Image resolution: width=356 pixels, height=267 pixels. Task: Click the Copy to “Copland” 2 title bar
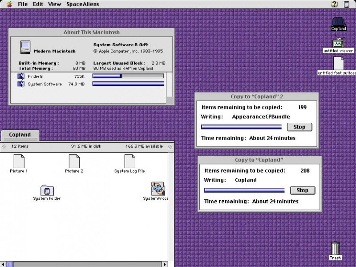[x=257, y=97]
